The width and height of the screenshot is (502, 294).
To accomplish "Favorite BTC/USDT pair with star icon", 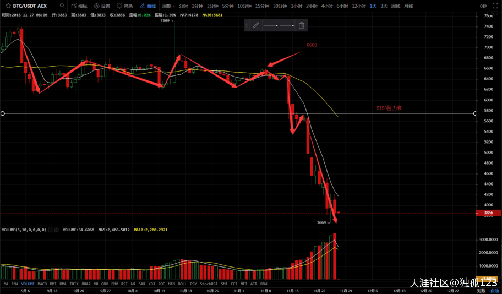I will [x=8, y=6].
